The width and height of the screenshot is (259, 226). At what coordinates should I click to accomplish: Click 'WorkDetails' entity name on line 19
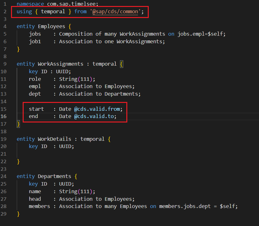point(54,139)
